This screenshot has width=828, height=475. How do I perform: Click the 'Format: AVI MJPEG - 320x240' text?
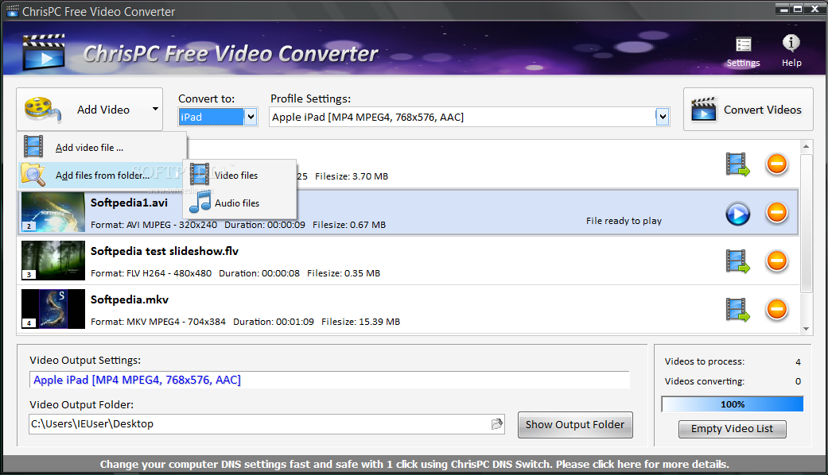coord(154,225)
